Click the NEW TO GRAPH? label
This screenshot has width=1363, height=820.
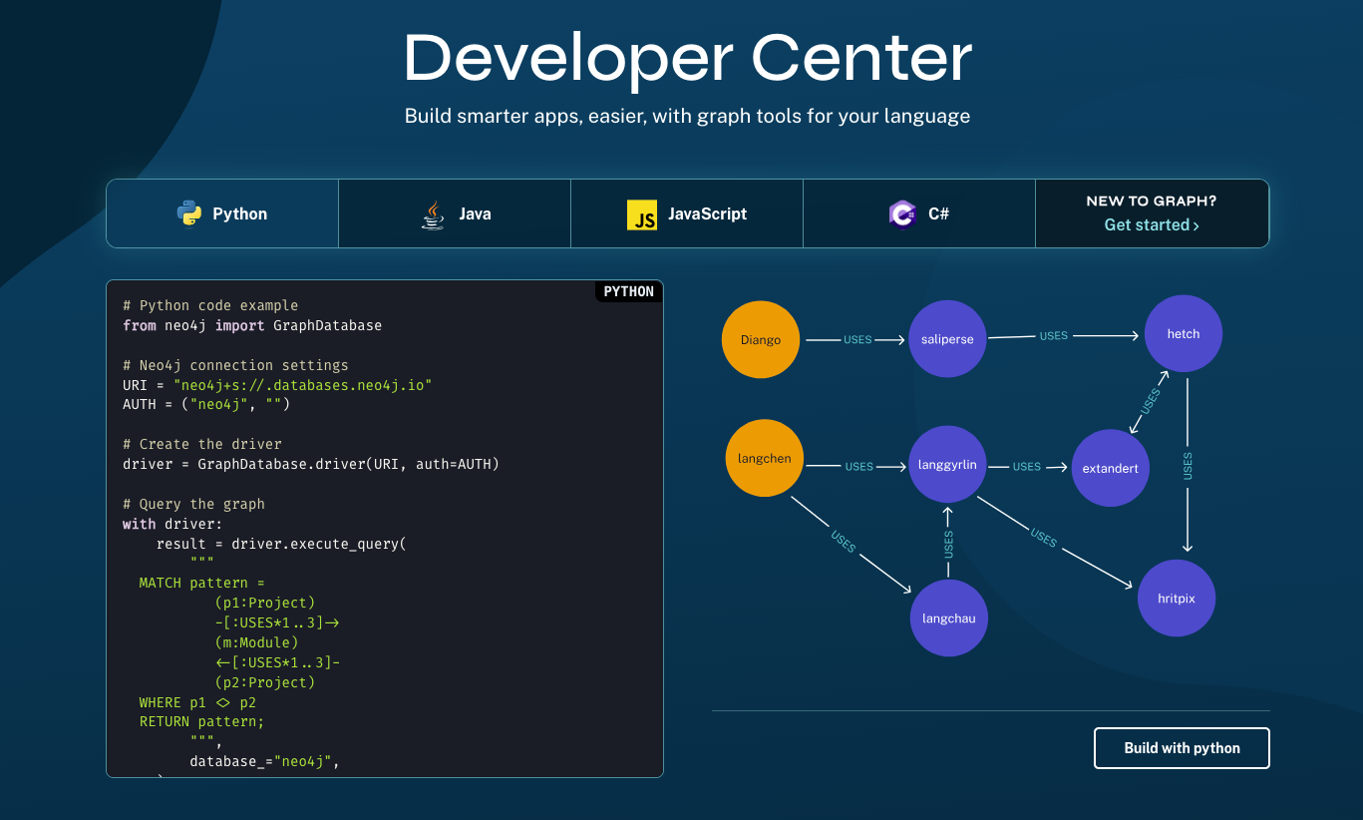click(1152, 202)
